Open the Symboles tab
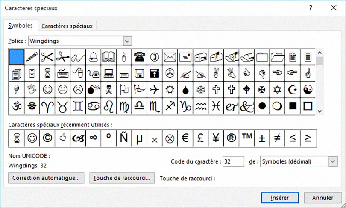Screen dimensions: 346x208 21,26
